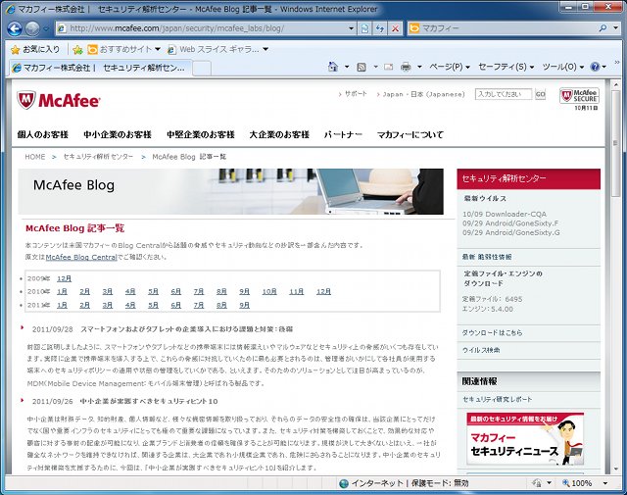This screenshot has width=627, height=495.
Task: Click the インターネット protected mode status area
Action: 404,483
